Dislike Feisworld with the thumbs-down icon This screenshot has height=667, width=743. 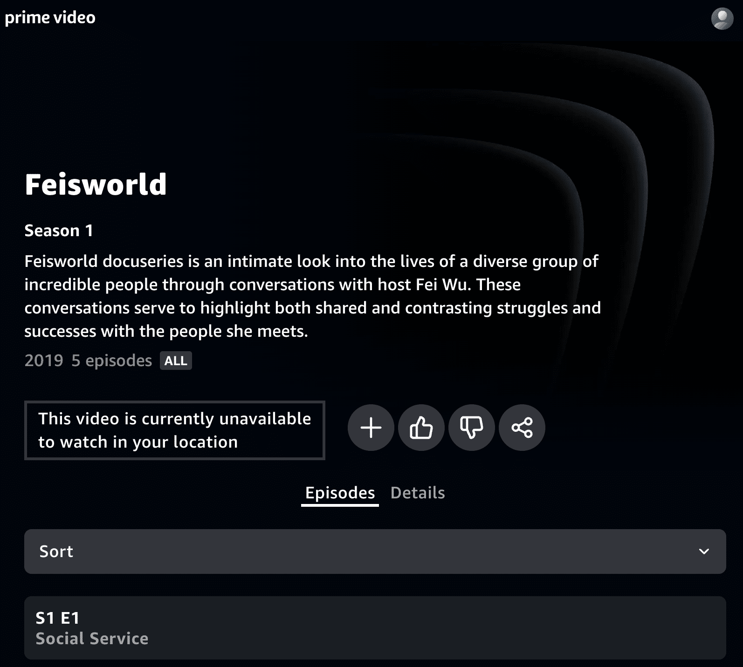point(472,428)
